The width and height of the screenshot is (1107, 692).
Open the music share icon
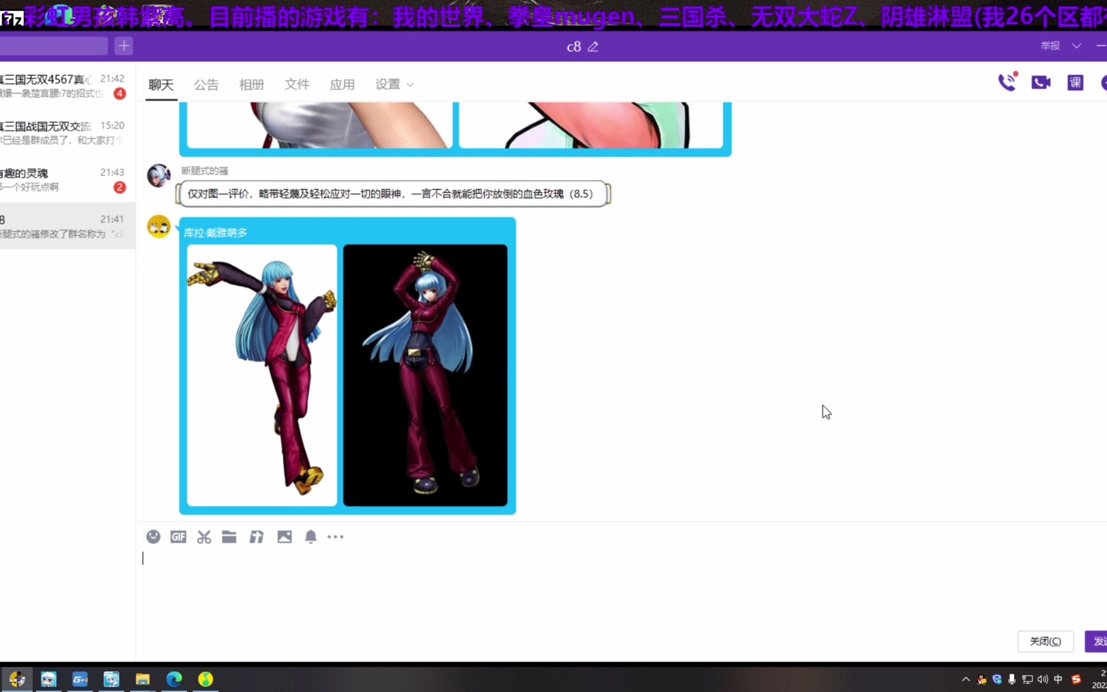pyautogui.click(x=257, y=536)
